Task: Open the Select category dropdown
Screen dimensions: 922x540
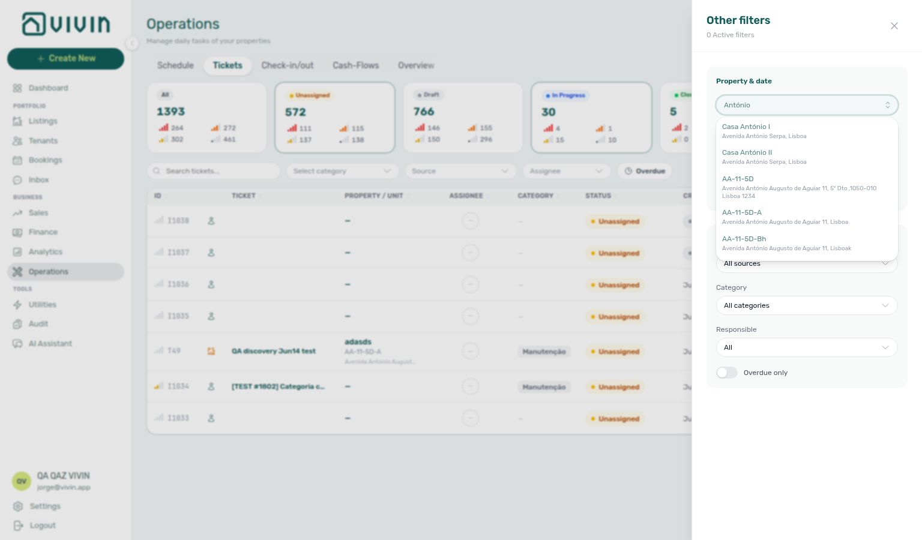Action: [342, 171]
